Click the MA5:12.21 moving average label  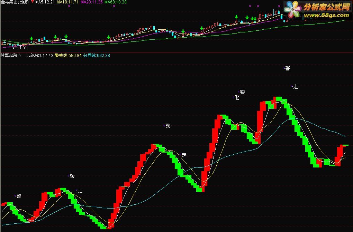coord(45,2)
